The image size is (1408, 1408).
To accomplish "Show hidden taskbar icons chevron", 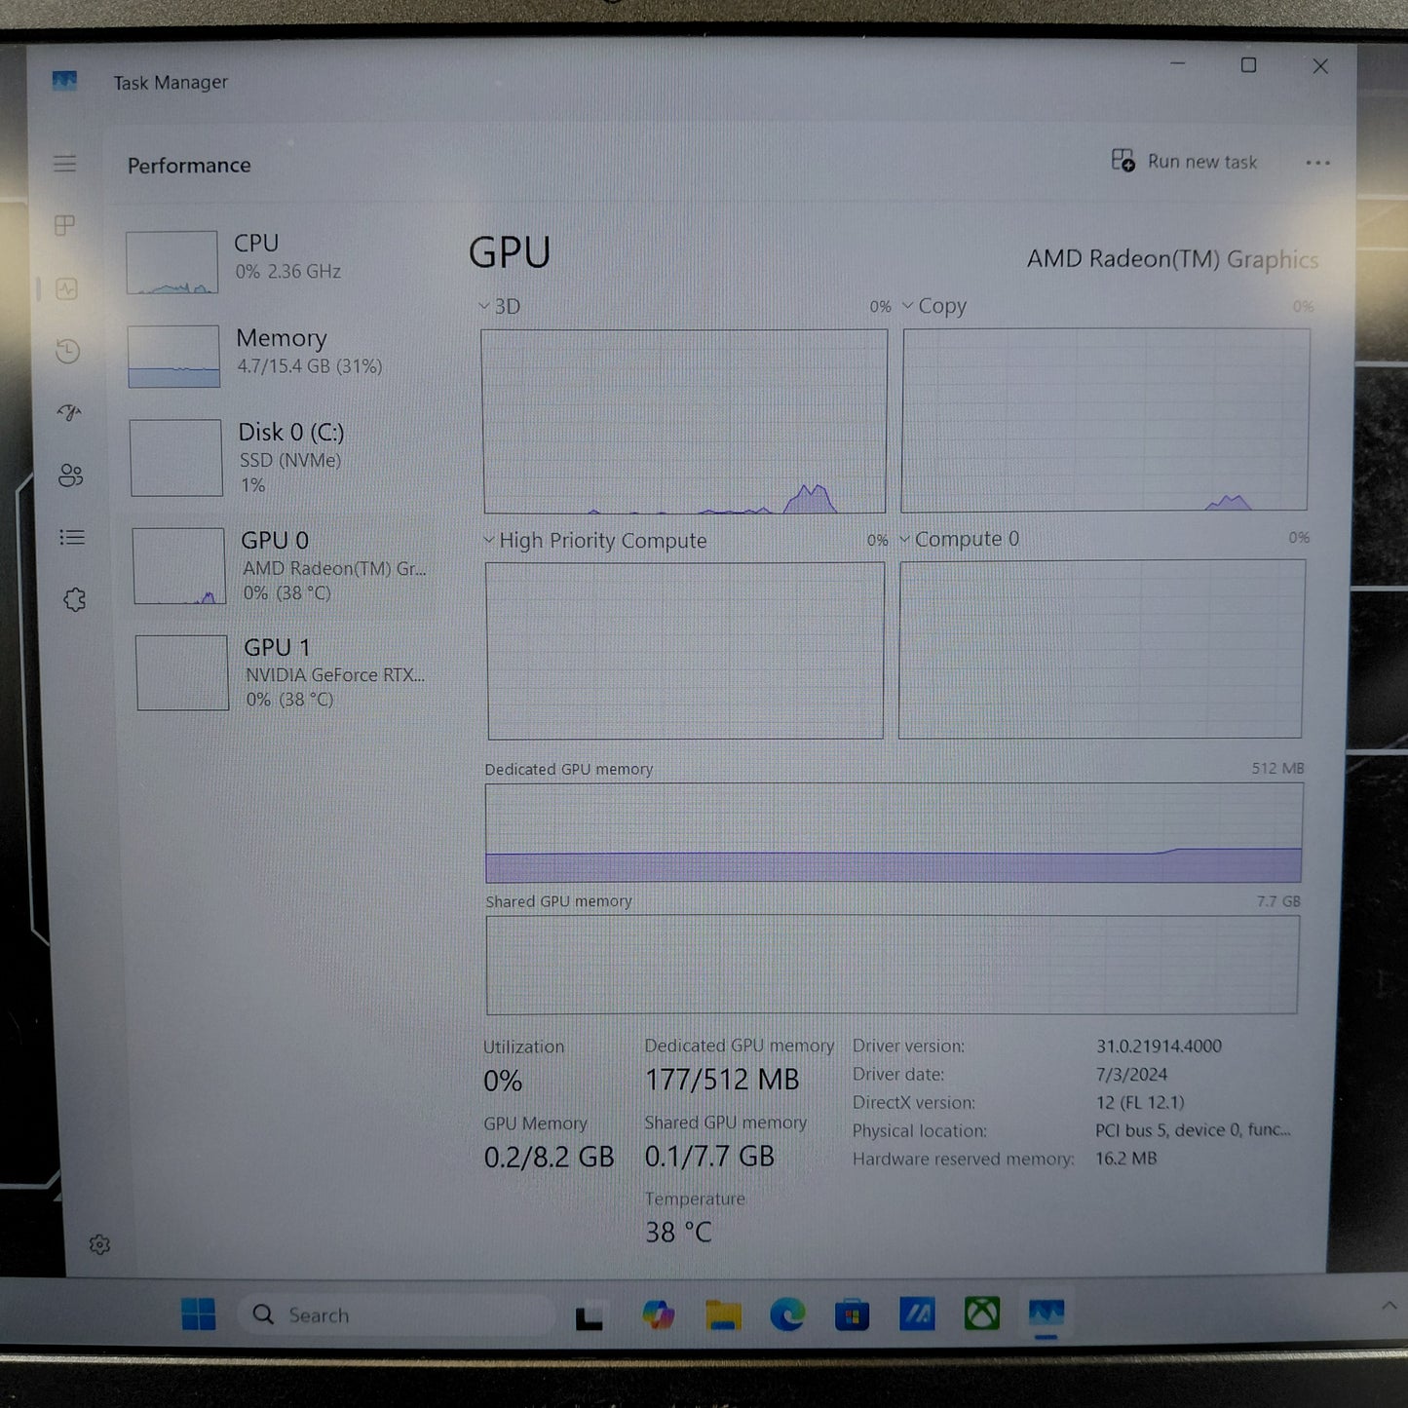I will point(1389,1306).
